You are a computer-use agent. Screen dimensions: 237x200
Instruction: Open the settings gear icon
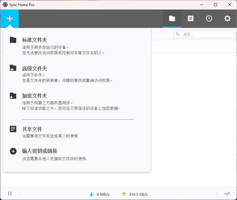pos(227,19)
